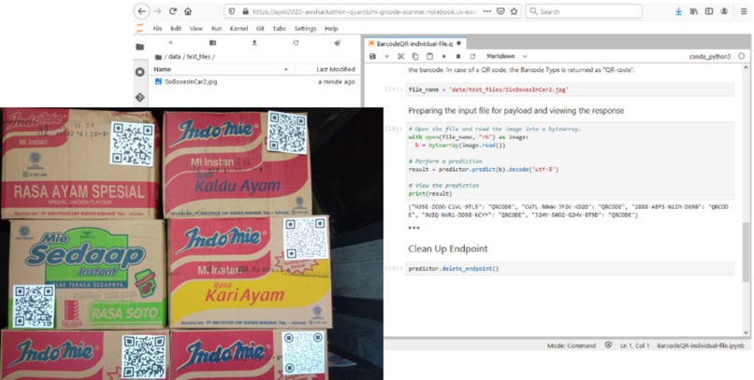Click the upload files arrow icon
This screenshot has height=380, width=754.
tap(254, 43)
